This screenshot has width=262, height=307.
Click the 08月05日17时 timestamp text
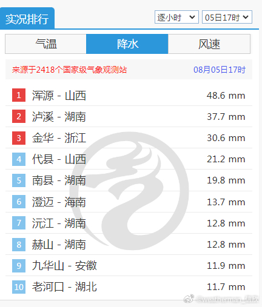pos(220,70)
